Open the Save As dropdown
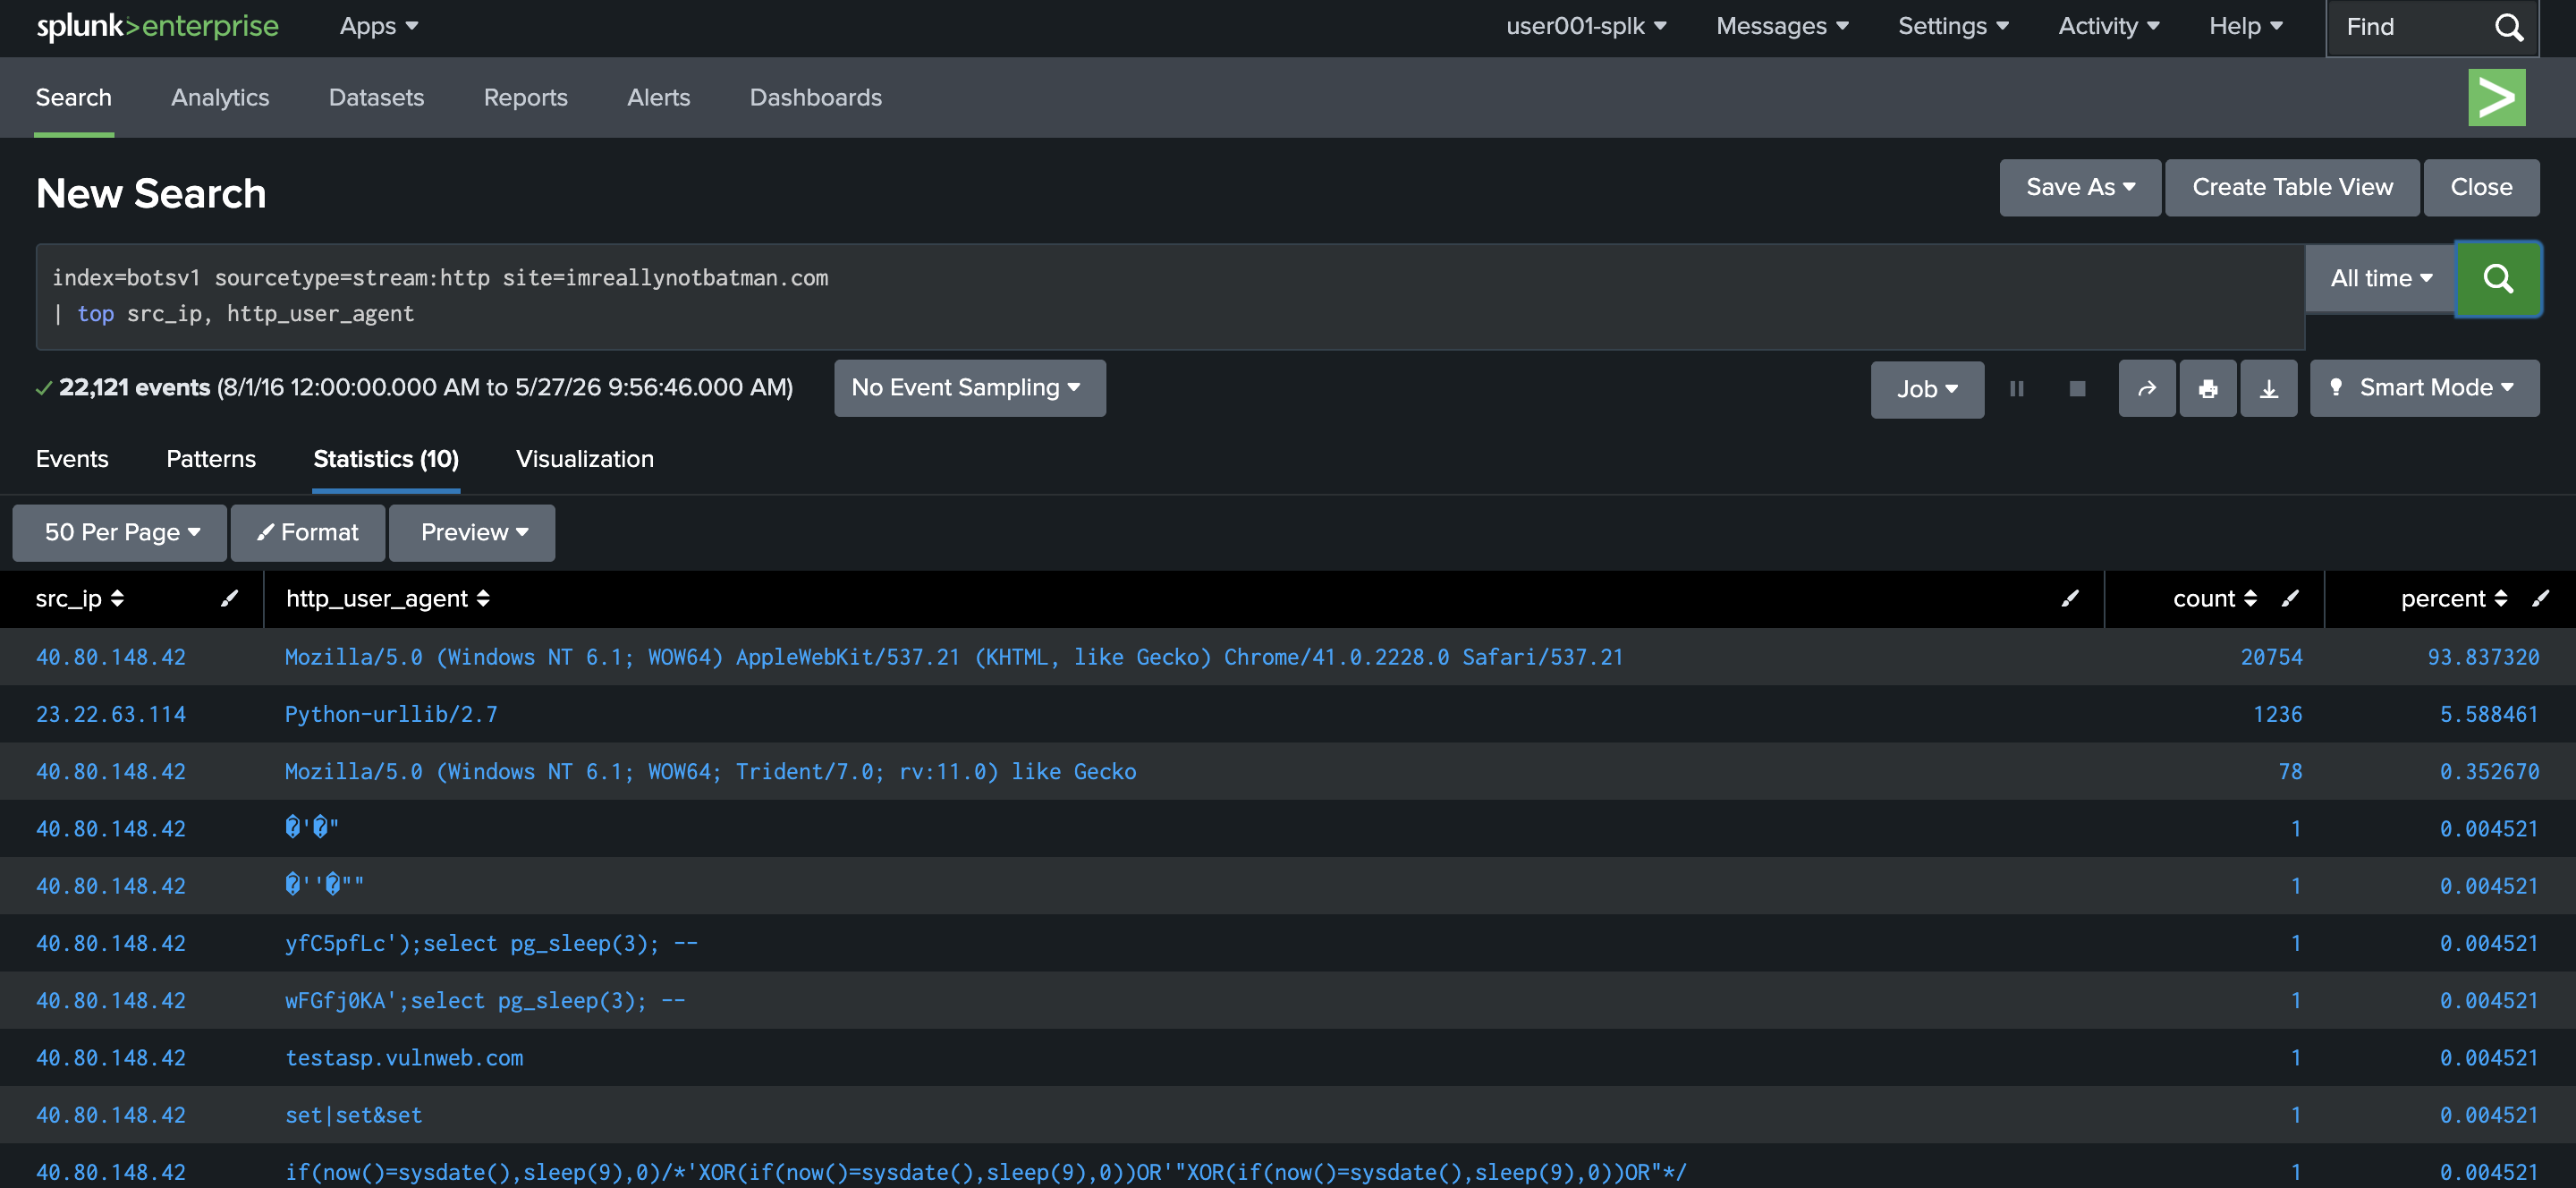 tap(2080, 187)
